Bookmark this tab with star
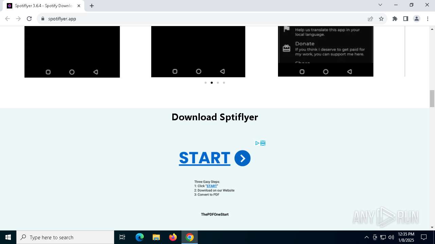This screenshot has height=244, width=435. click(x=381, y=19)
